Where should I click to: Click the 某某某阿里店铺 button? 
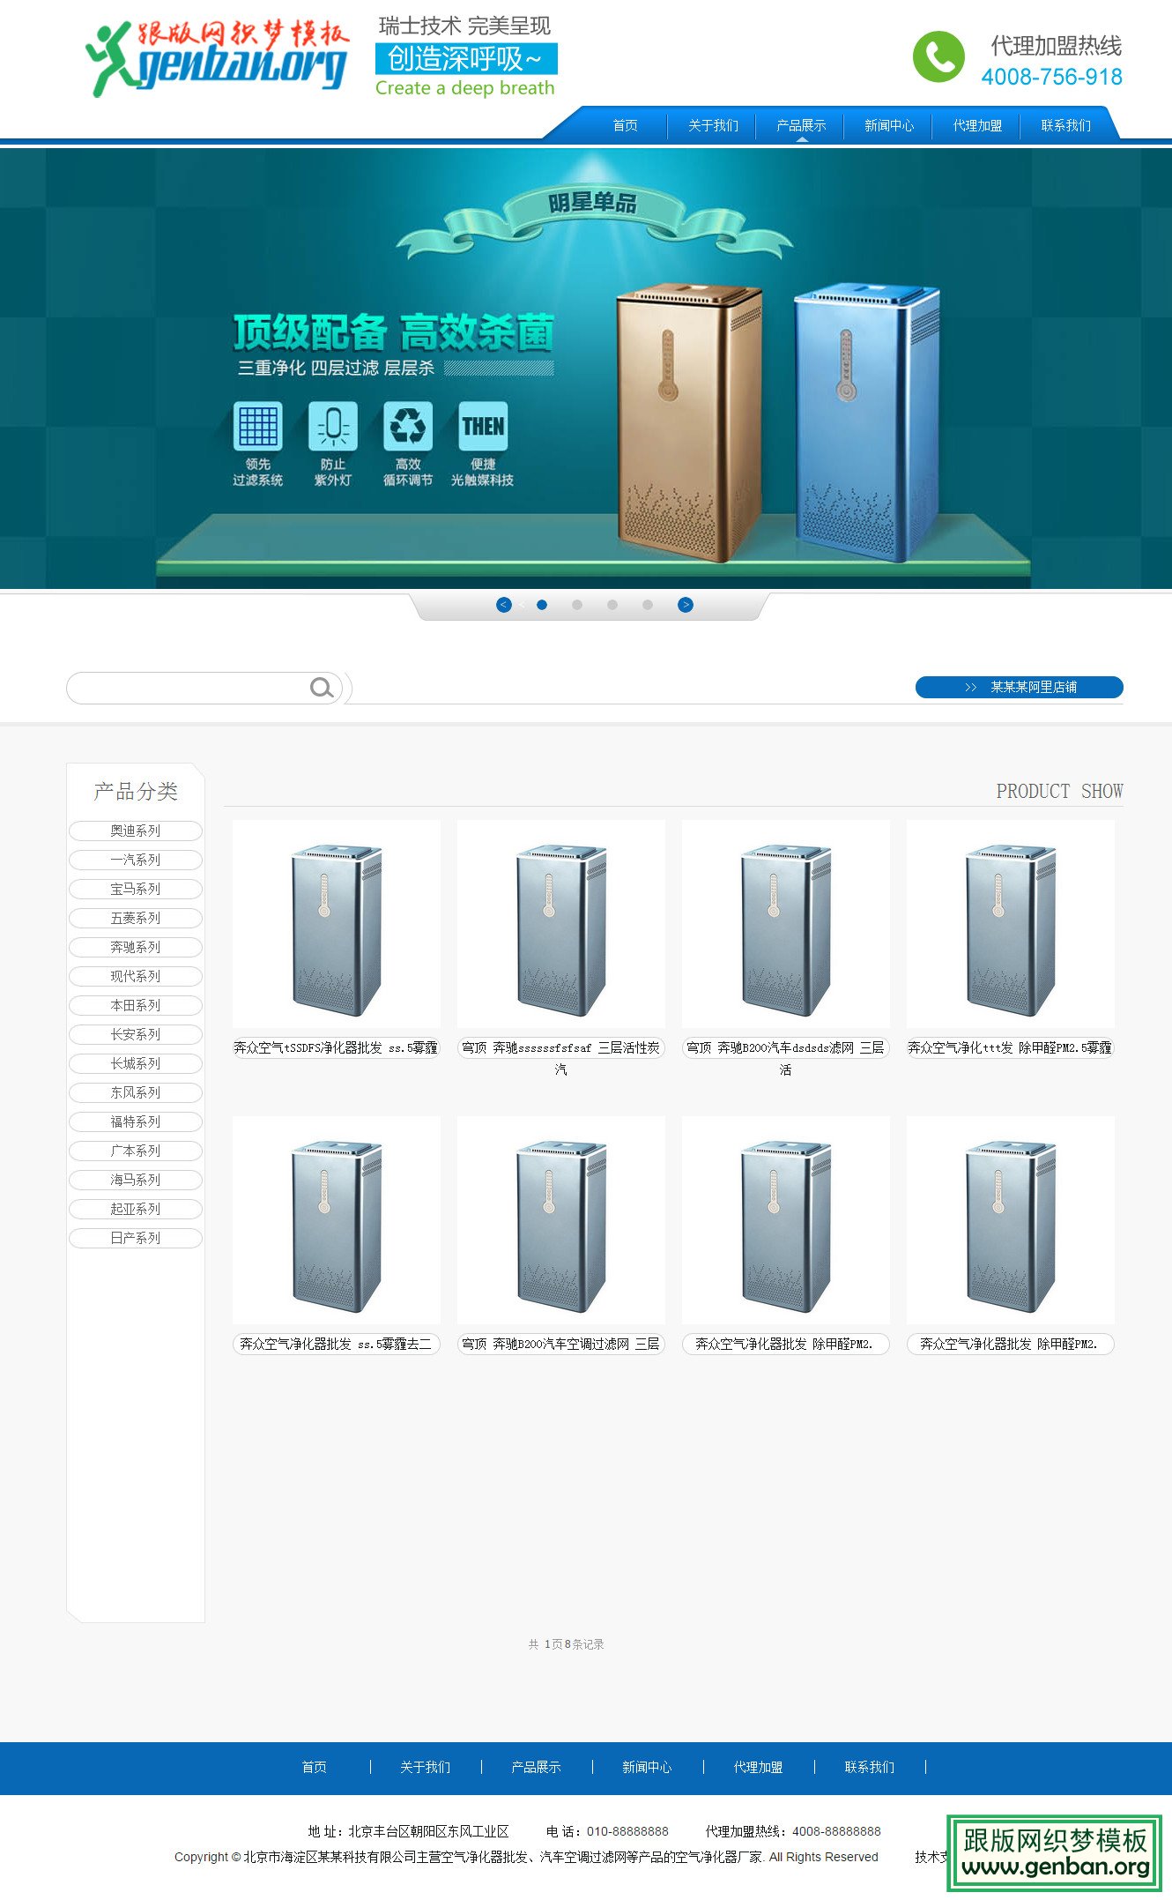tap(1020, 687)
